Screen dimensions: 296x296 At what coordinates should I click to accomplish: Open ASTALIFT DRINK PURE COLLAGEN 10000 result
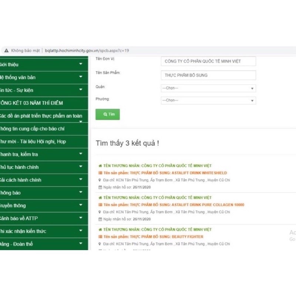[174, 205]
